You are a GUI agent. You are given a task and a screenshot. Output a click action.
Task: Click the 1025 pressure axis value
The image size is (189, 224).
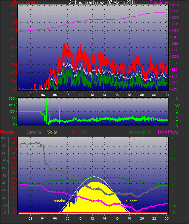pyautogui.click(x=174, y=24)
